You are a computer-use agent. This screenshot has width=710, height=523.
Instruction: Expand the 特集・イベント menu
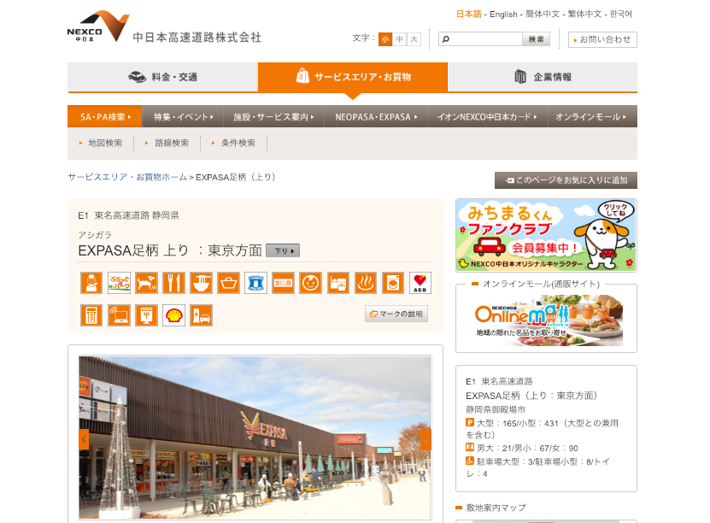[184, 117]
